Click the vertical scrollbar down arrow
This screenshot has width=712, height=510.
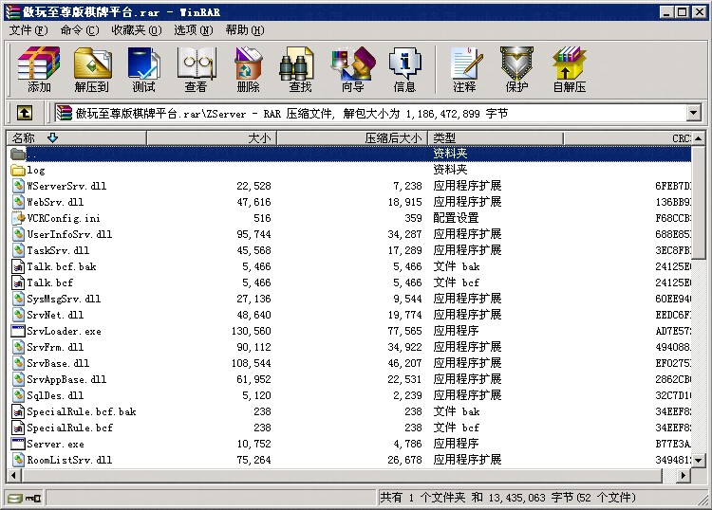click(x=698, y=460)
